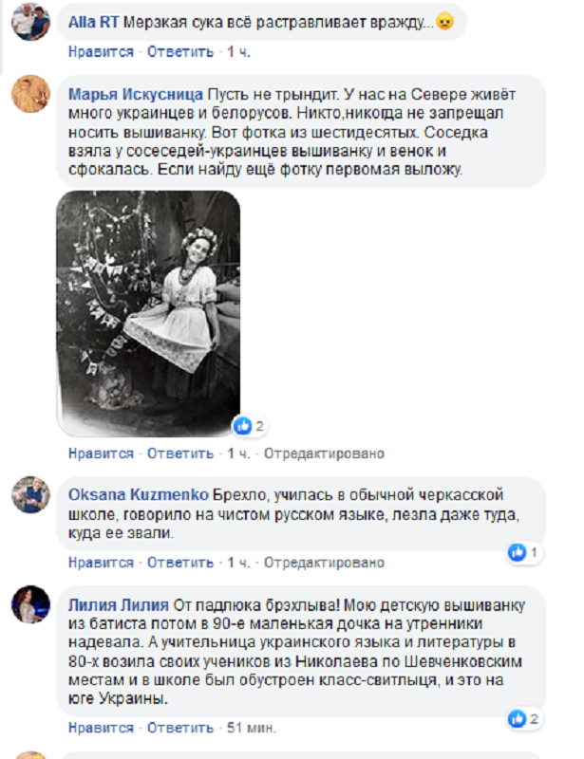
Task: Click like reaction icon on Oksana Kuzmenko's comment
Action: [x=517, y=552]
